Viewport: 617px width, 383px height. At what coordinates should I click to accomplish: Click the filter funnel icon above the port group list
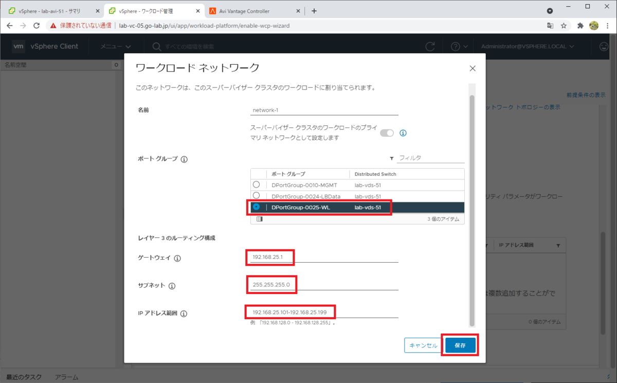point(391,158)
